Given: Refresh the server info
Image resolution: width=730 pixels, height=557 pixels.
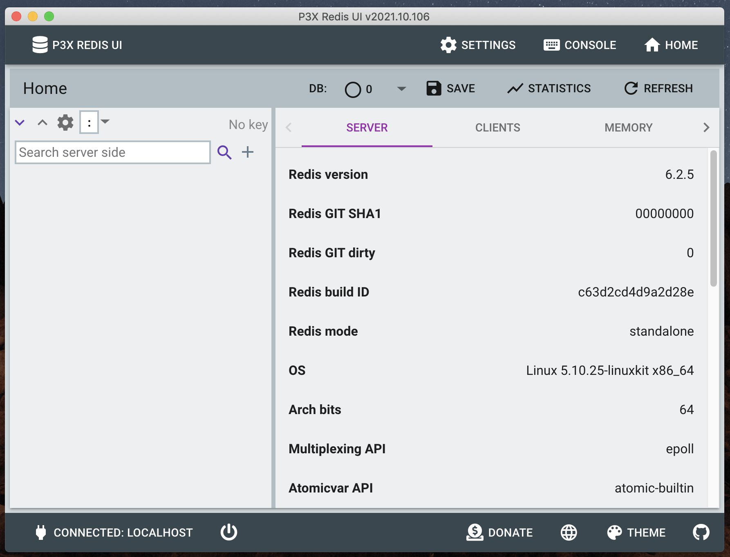Looking at the screenshot, I should (658, 88).
